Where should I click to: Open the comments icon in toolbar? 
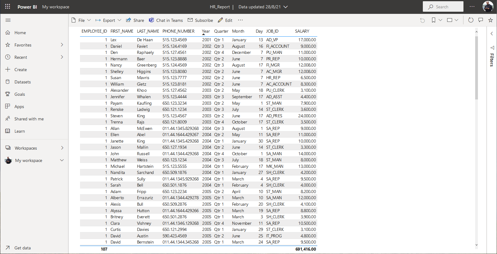click(481, 20)
